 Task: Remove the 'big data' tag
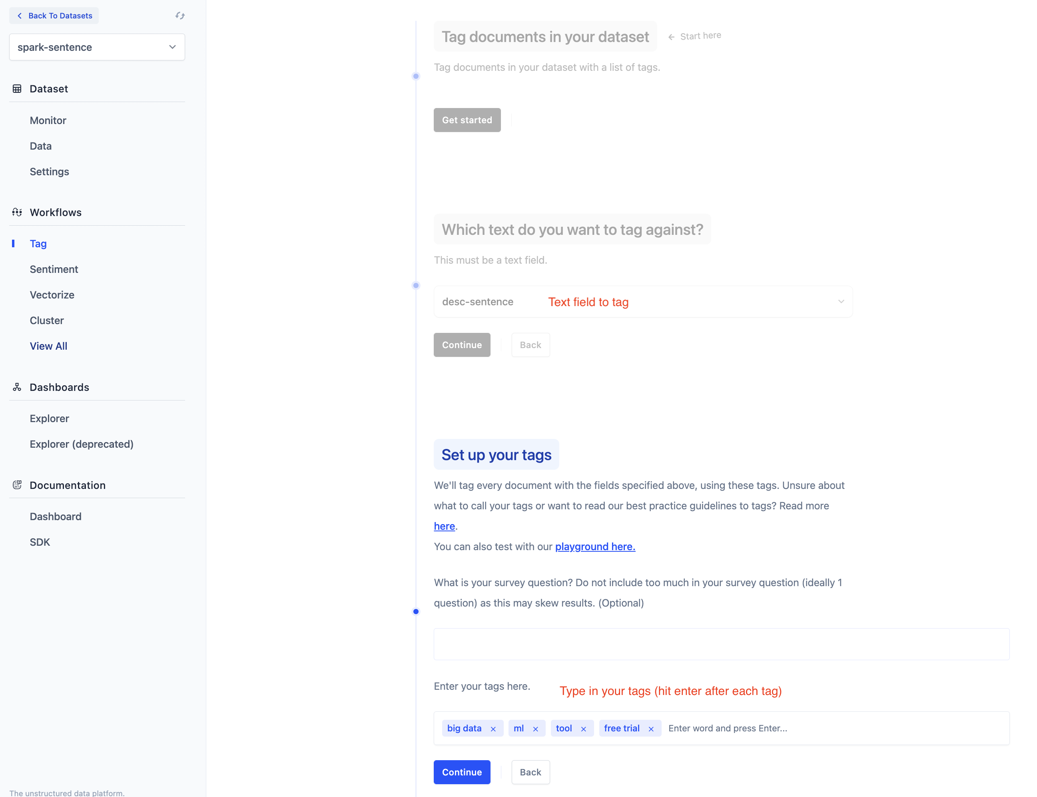click(x=493, y=729)
